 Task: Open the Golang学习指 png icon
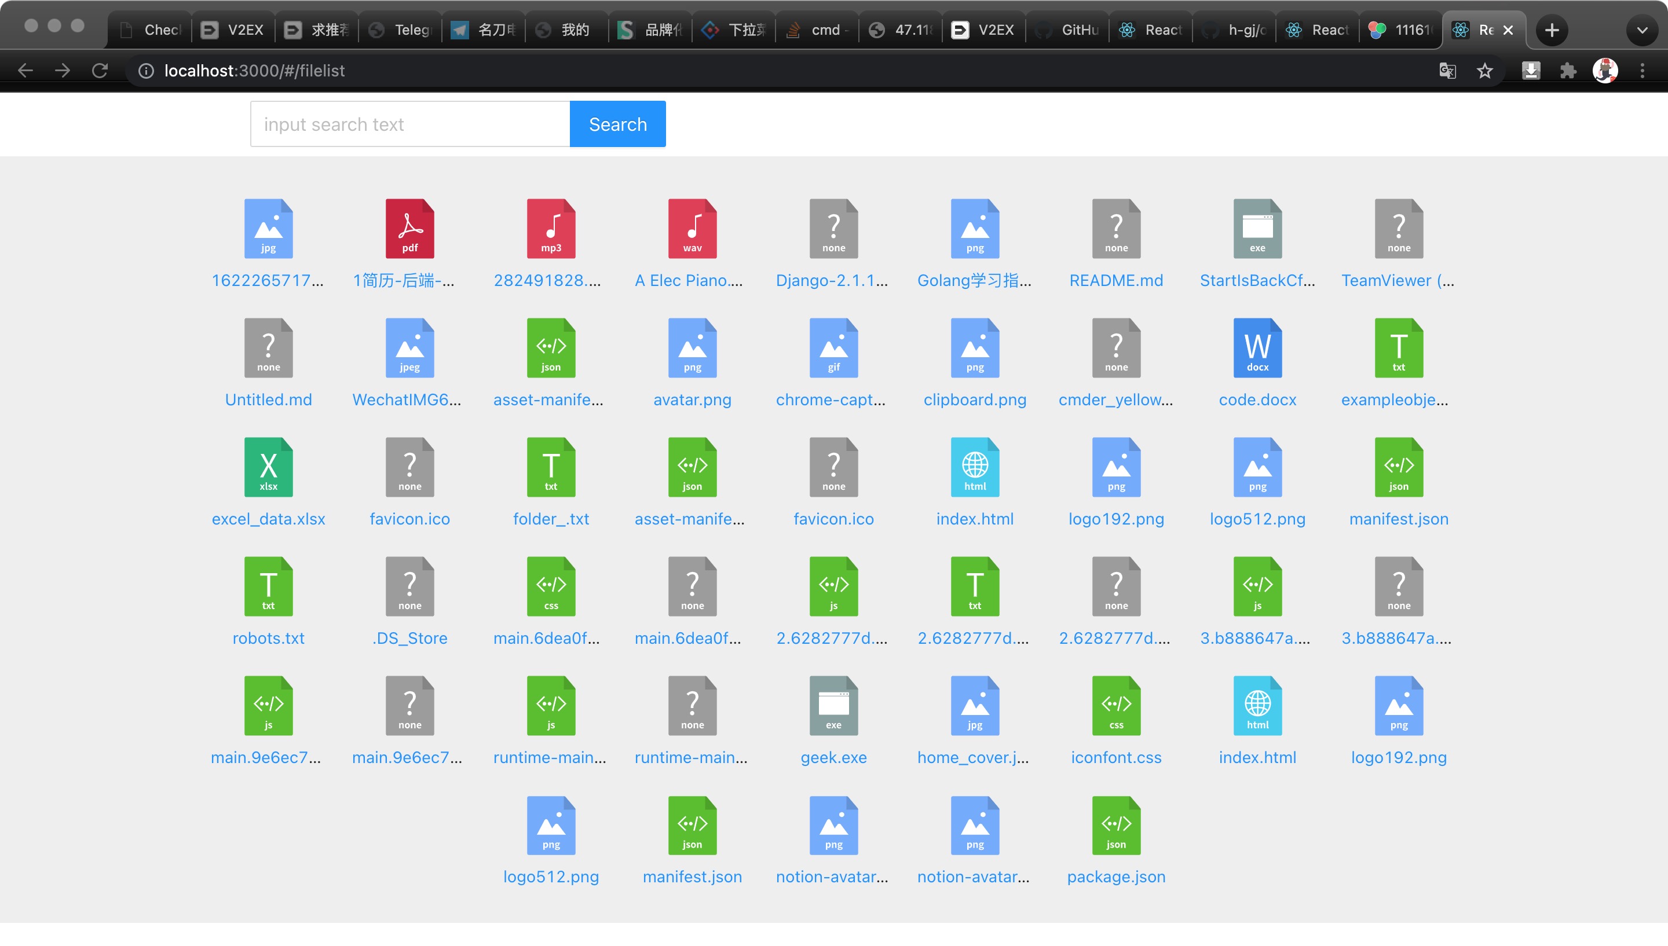[x=975, y=228]
